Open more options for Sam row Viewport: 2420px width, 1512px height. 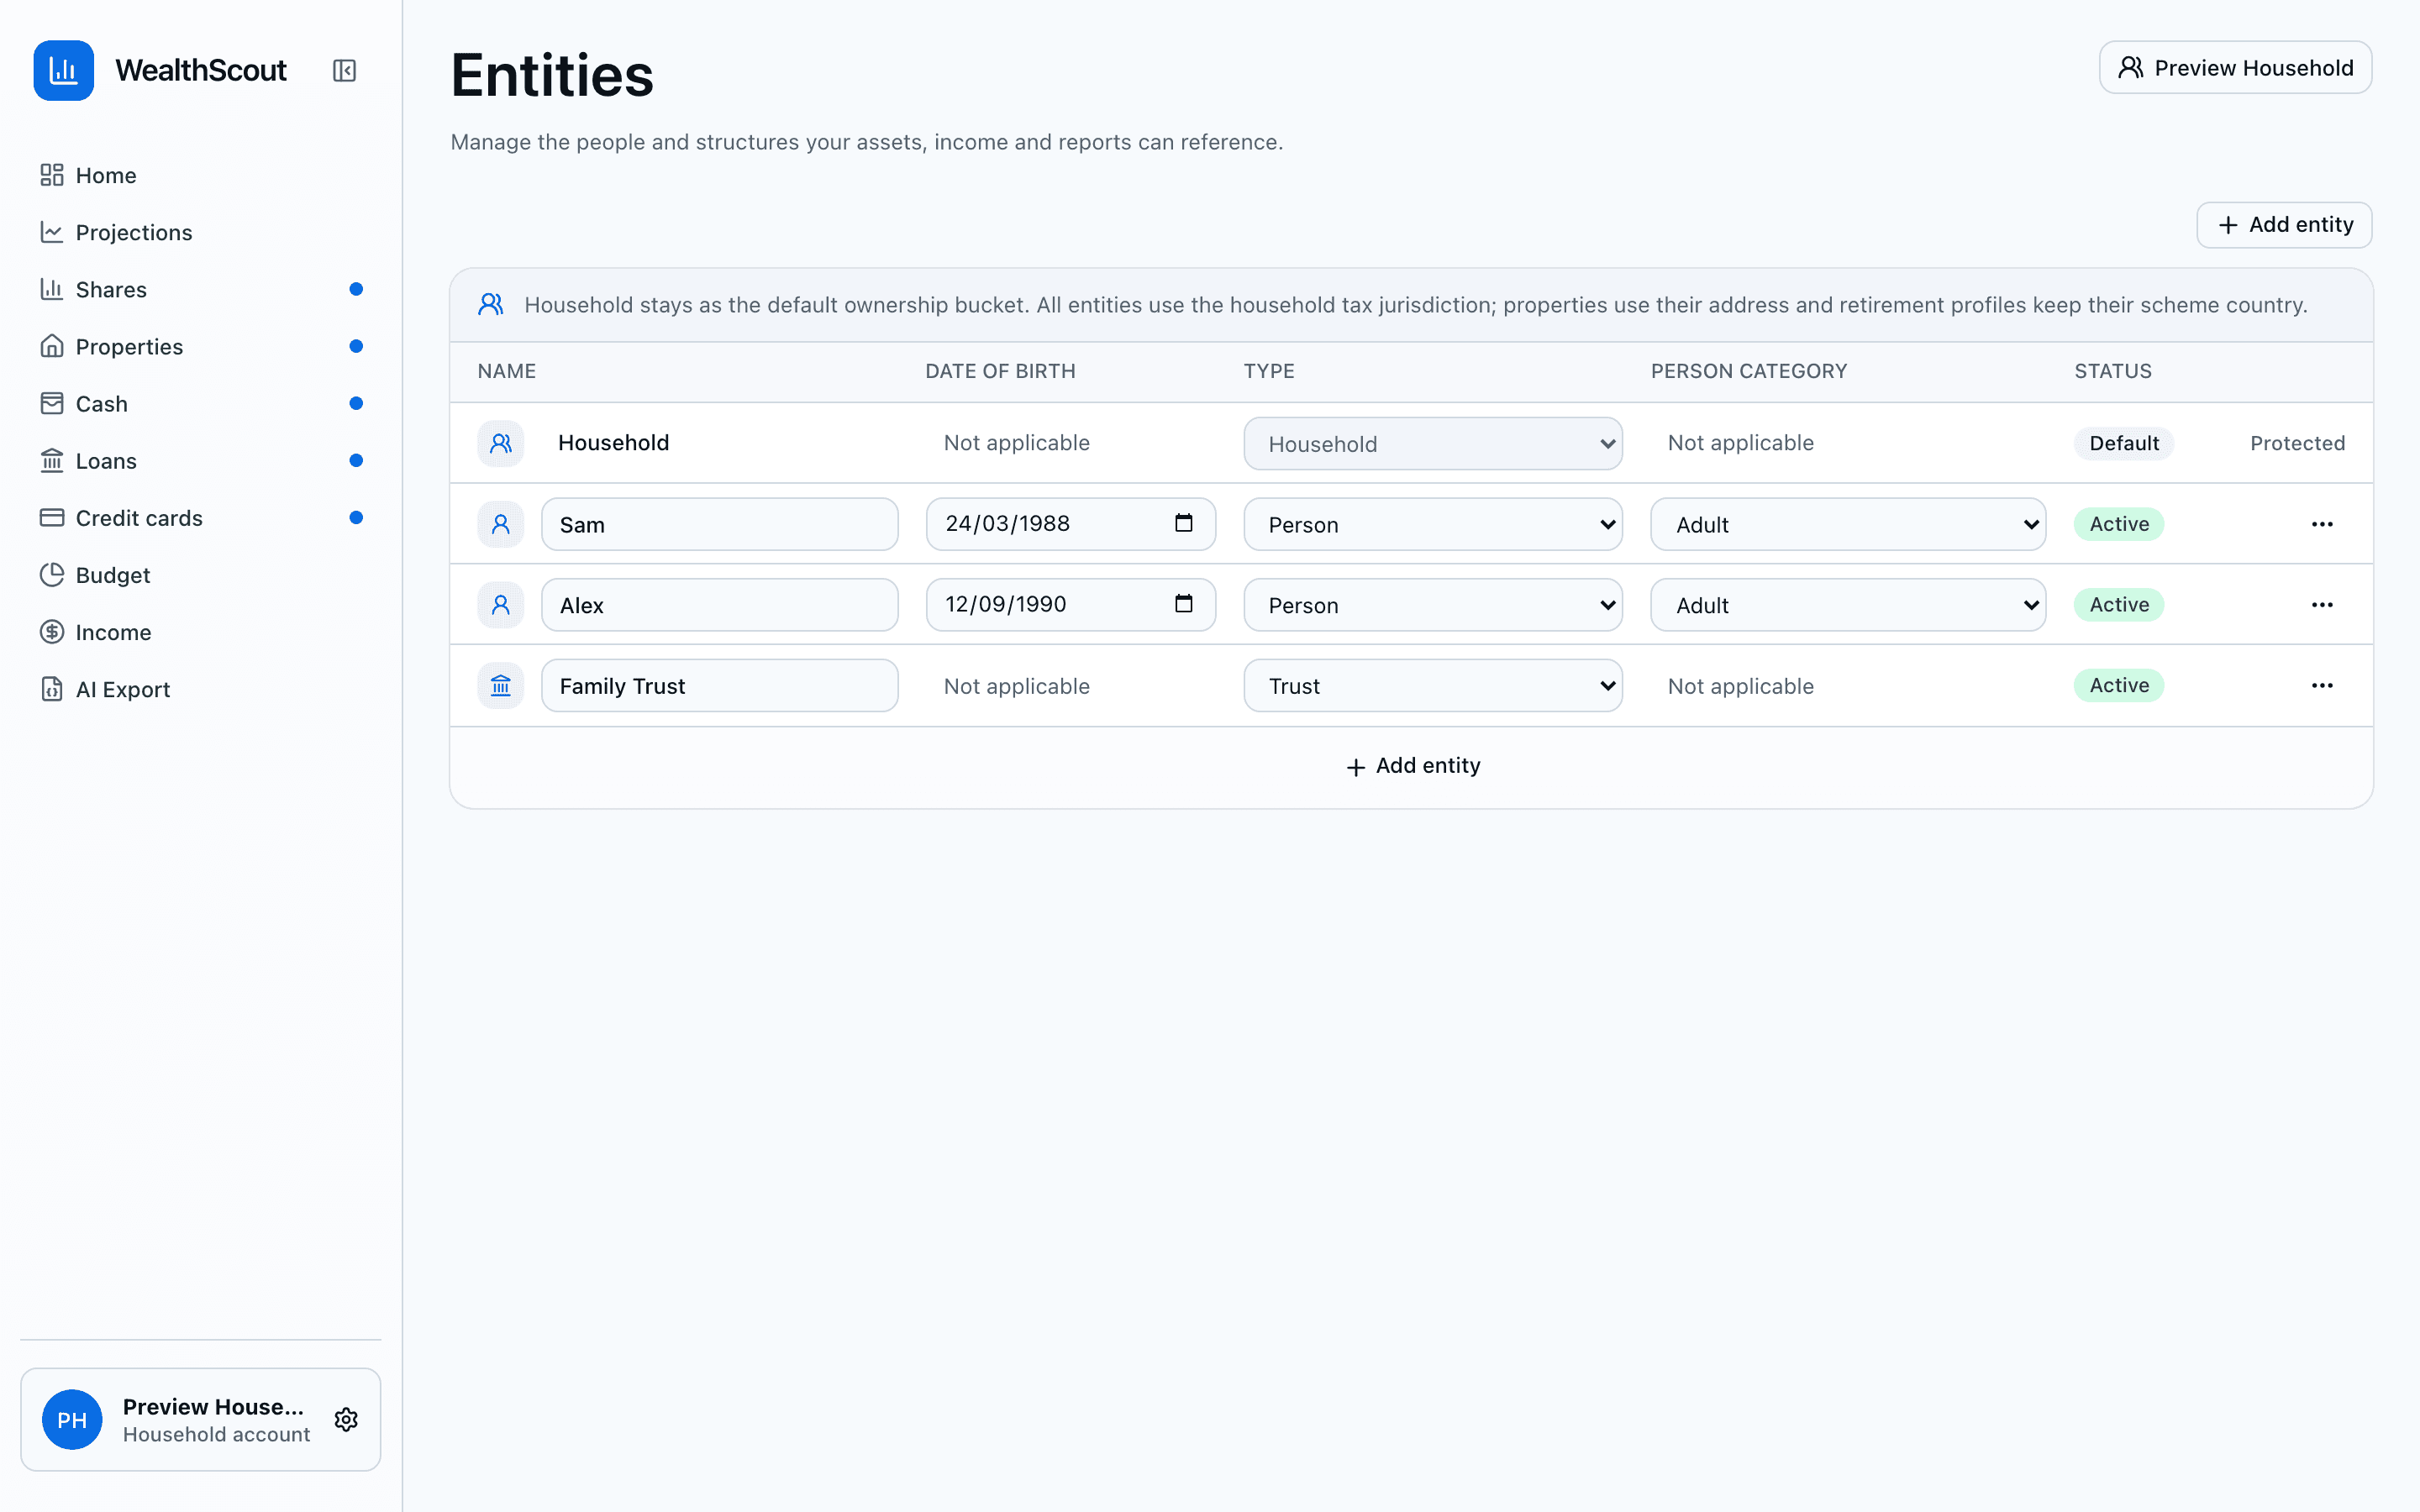pos(2322,524)
